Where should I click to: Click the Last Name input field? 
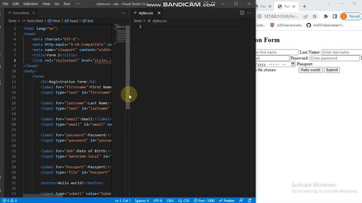(x=342, y=52)
